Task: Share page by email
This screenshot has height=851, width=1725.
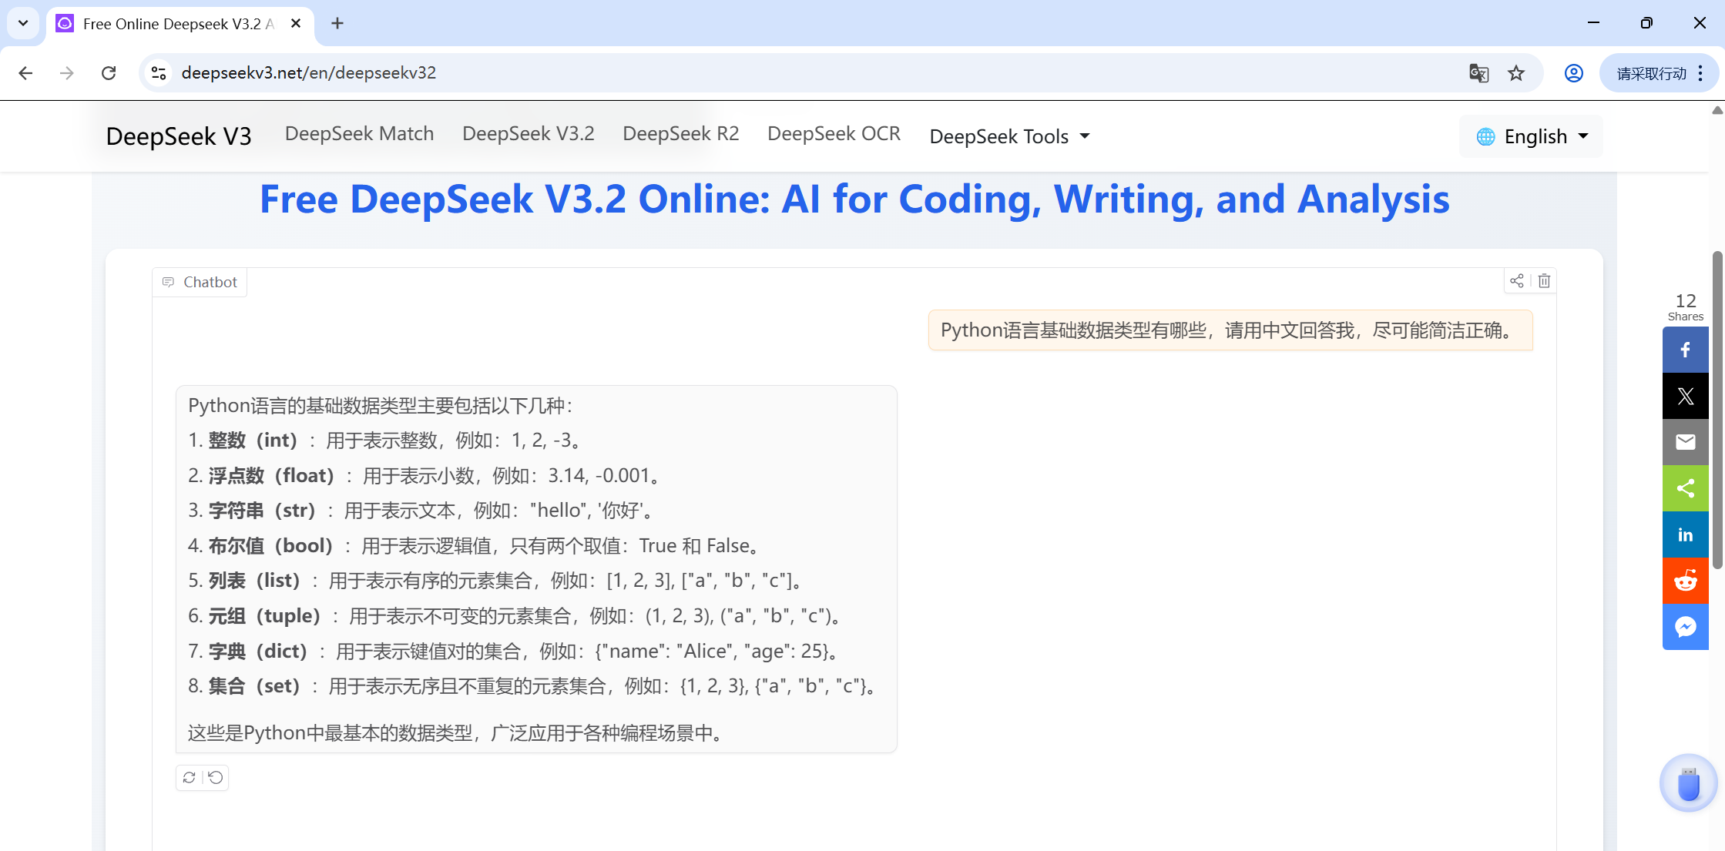Action: coord(1686,442)
